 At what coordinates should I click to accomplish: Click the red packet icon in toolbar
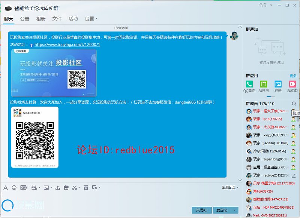pyautogui.click(x=86, y=188)
